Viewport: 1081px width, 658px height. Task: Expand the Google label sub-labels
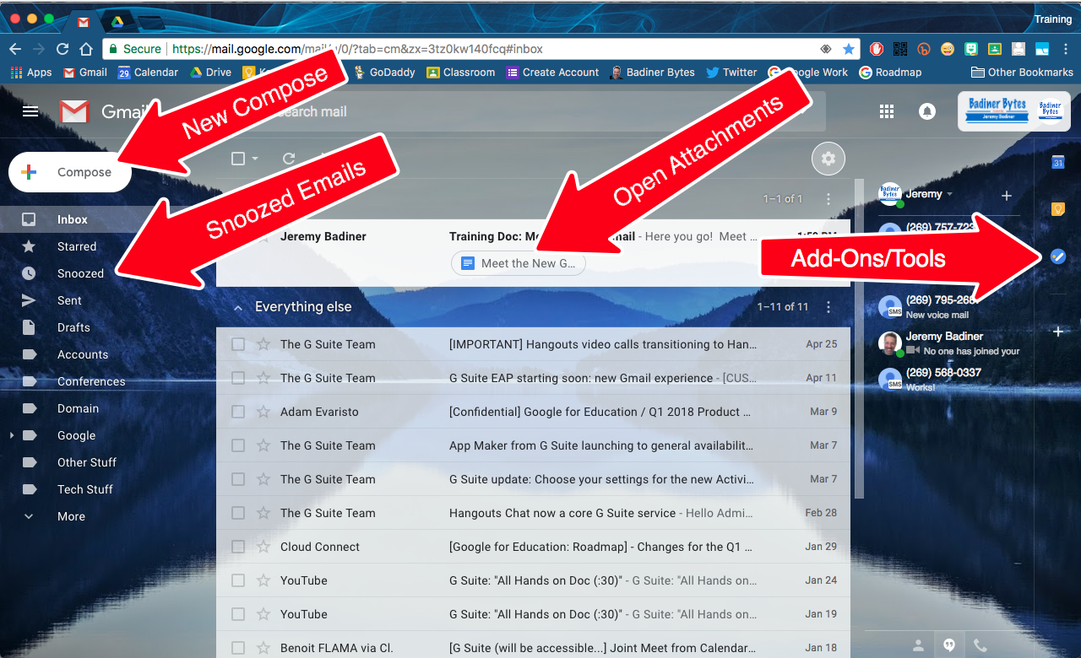(x=12, y=435)
